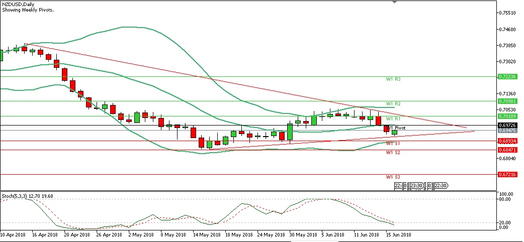This screenshot has width=524, height=242.
Task: Select the W1 R3 line label
Action: point(393,79)
